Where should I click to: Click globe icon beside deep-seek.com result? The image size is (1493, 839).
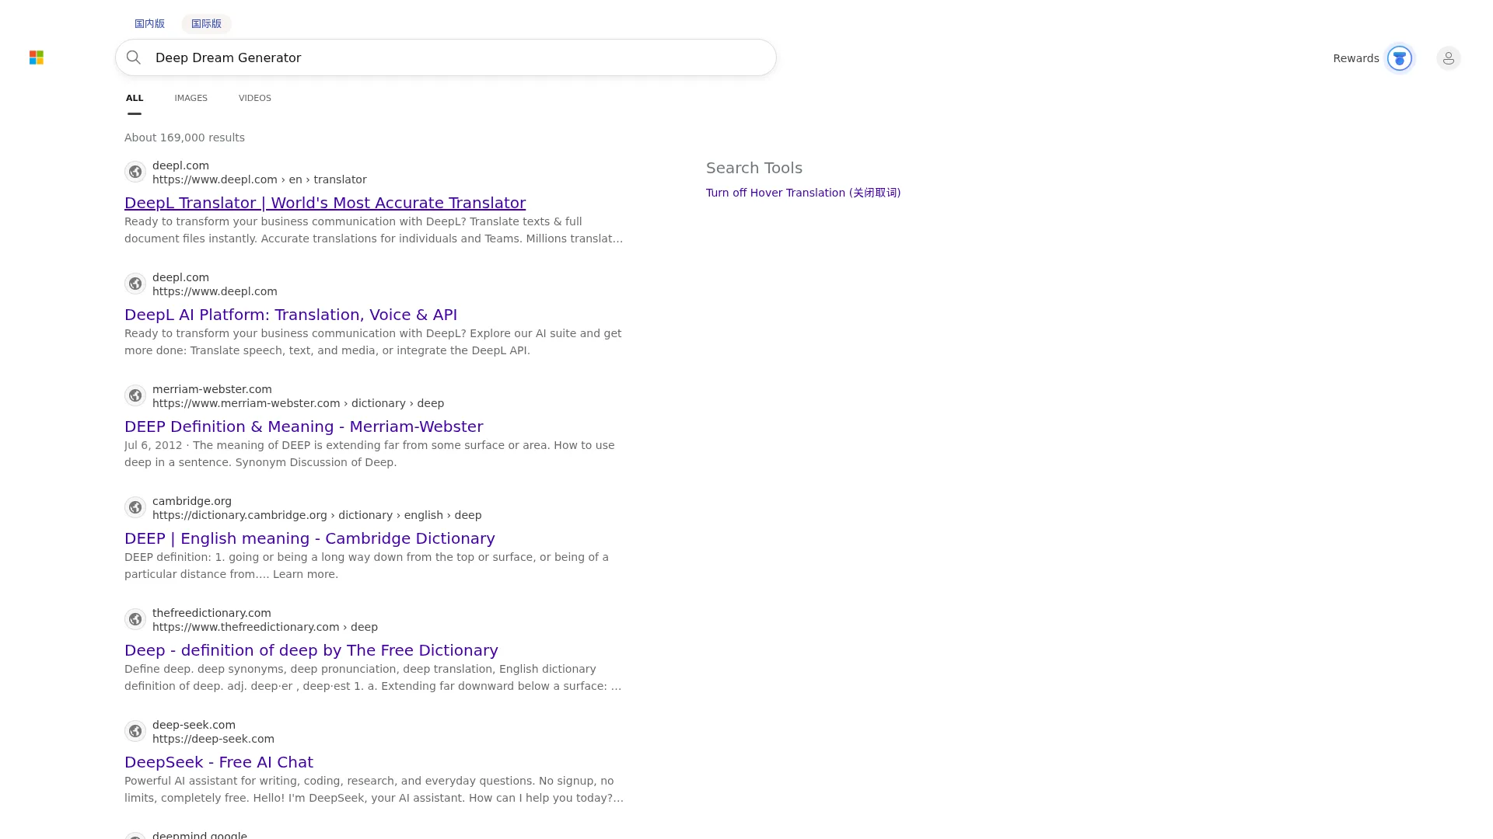coord(135,731)
